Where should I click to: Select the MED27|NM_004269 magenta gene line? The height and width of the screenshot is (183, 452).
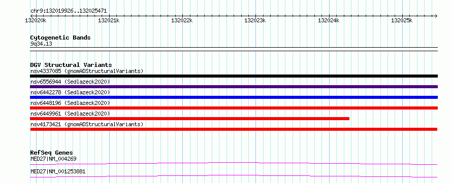[x=234, y=163]
